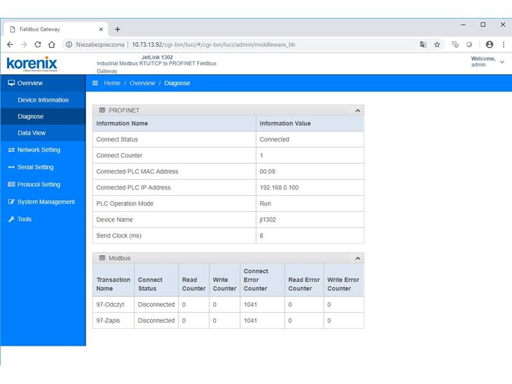Click the address bar URL
The width and height of the screenshot is (512, 384).
213,44
